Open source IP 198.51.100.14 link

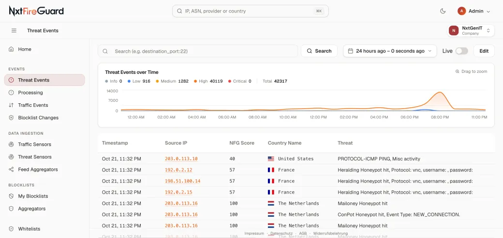pos(182,181)
